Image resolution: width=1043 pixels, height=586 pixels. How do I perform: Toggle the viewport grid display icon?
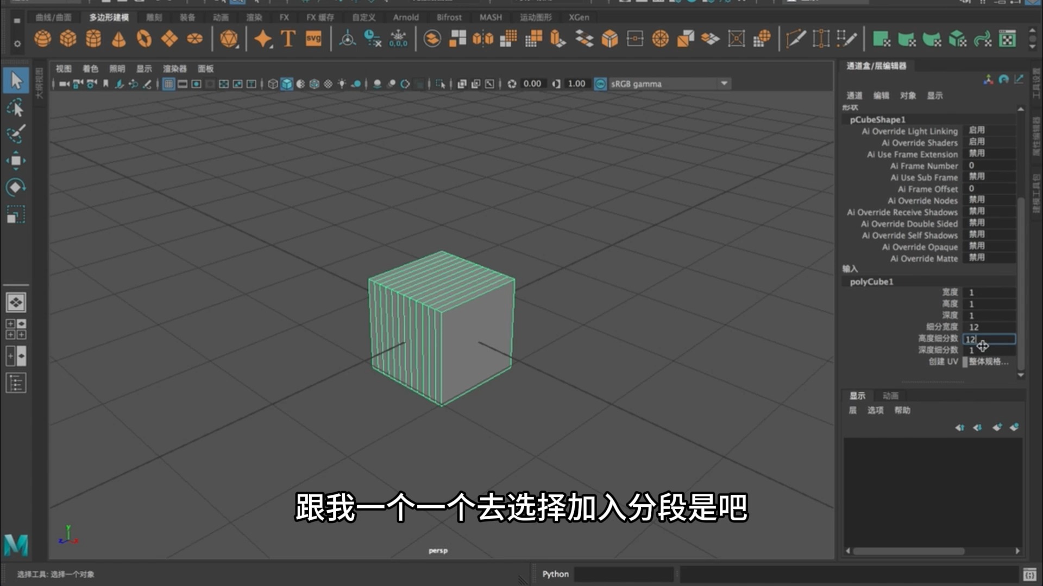[x=168, y=84]
